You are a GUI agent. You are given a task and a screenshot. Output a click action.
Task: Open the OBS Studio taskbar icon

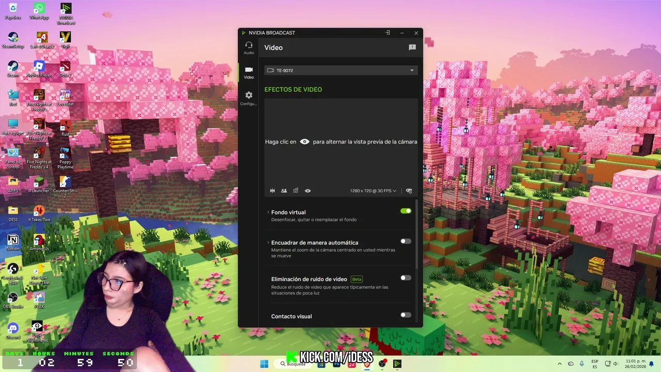(382, 364)
